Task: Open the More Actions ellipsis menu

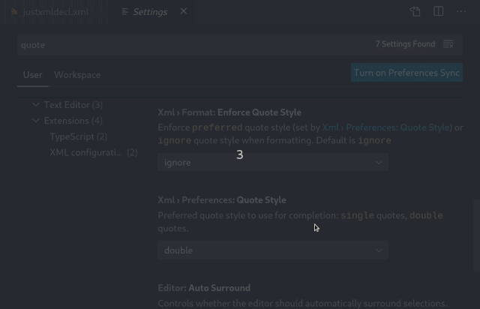Action: pos(461,12)
